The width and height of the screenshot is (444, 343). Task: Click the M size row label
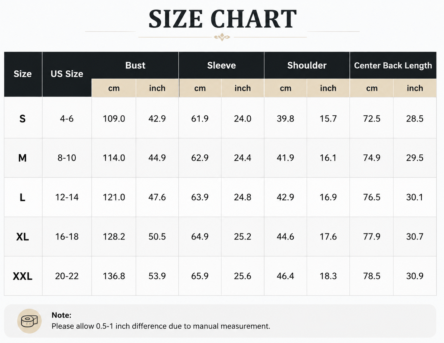tap(22, 158)
